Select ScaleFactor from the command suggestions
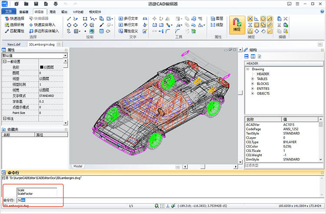326x214 pixels. click(x=25, y=194)
